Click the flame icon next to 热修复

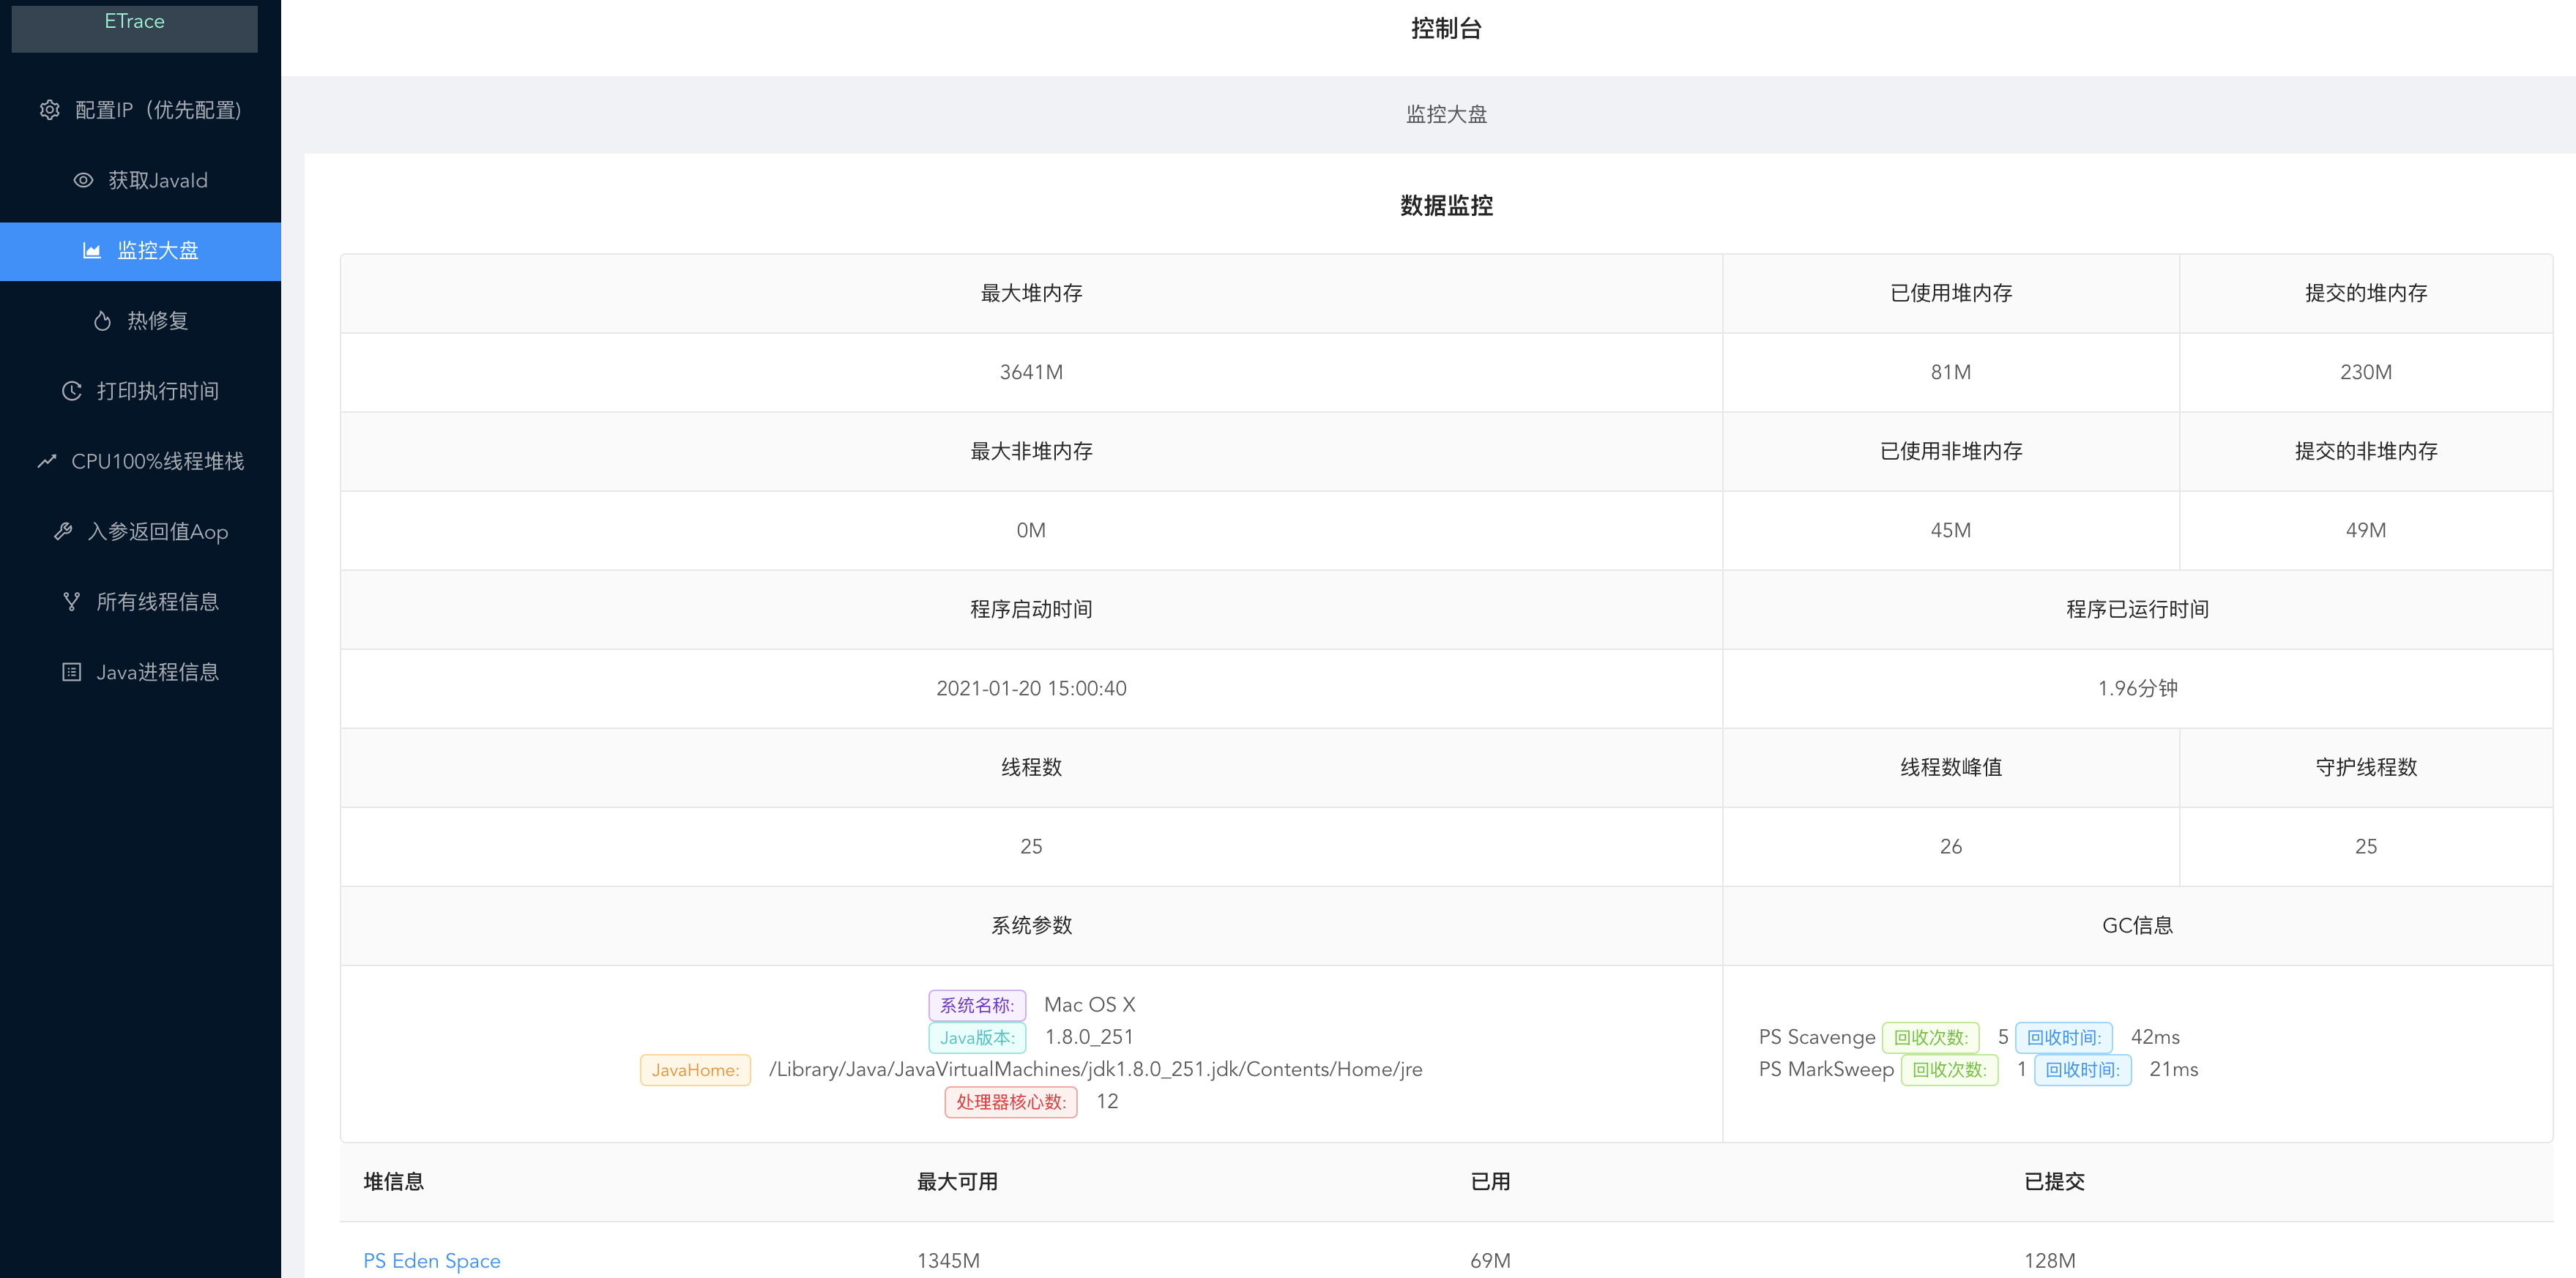(x=102, y=320)
